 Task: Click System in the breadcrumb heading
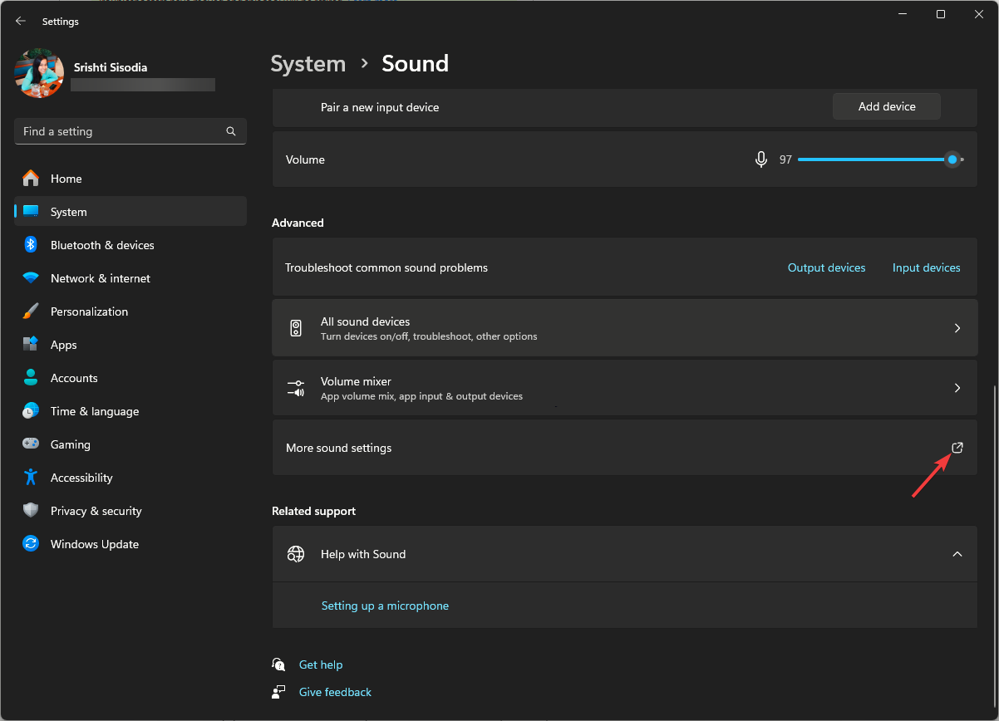point(308,64)
